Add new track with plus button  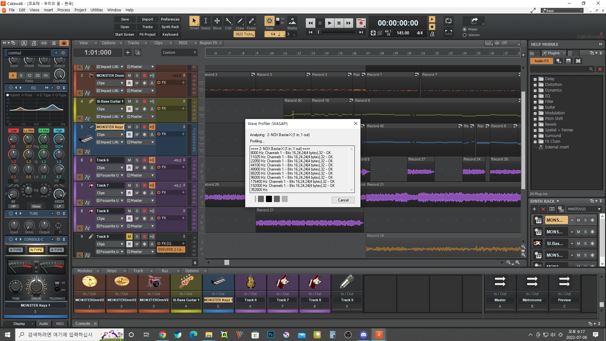click(x=128, y=52)
